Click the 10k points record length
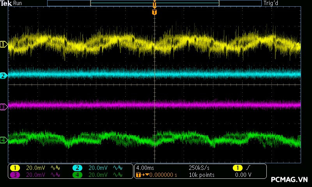The height and width of the screenshot is (187, 312). coord(201,175)
